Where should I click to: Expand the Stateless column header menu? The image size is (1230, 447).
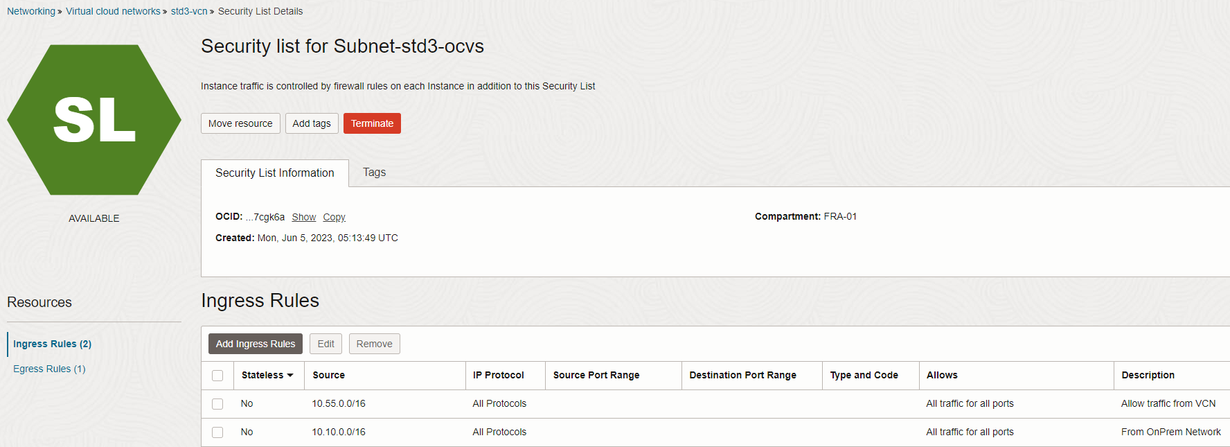pos(291,375)
